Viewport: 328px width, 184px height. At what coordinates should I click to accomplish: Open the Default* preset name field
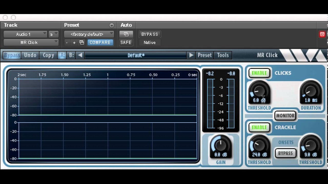[136, 55]
